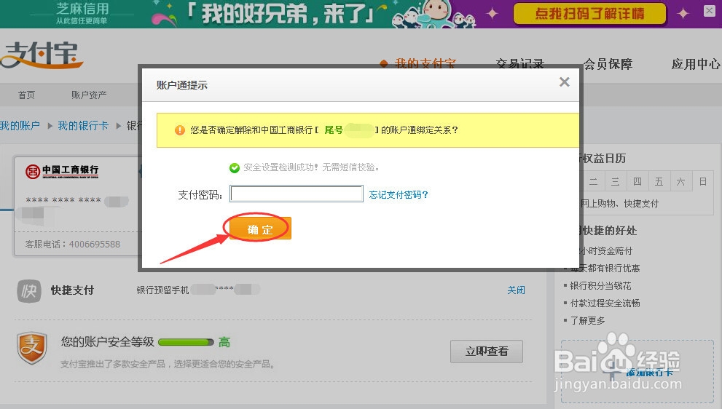The width and height of the screenshot is (722, 409).
Task: Open the 会员保障 menu item
Action: (608, 64)
